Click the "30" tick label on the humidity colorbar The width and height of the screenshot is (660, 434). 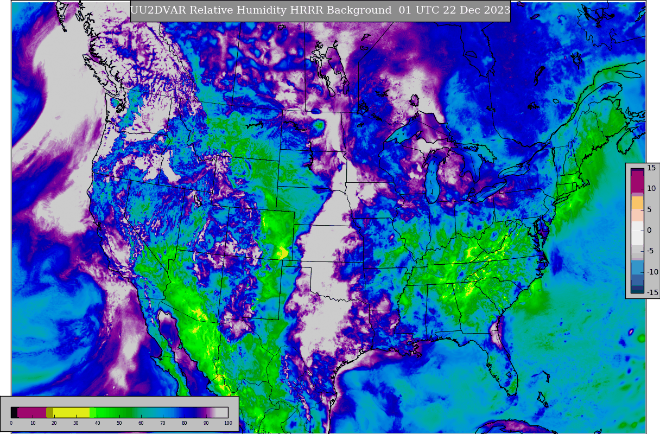pyautogui.click(x=75, y=423)
